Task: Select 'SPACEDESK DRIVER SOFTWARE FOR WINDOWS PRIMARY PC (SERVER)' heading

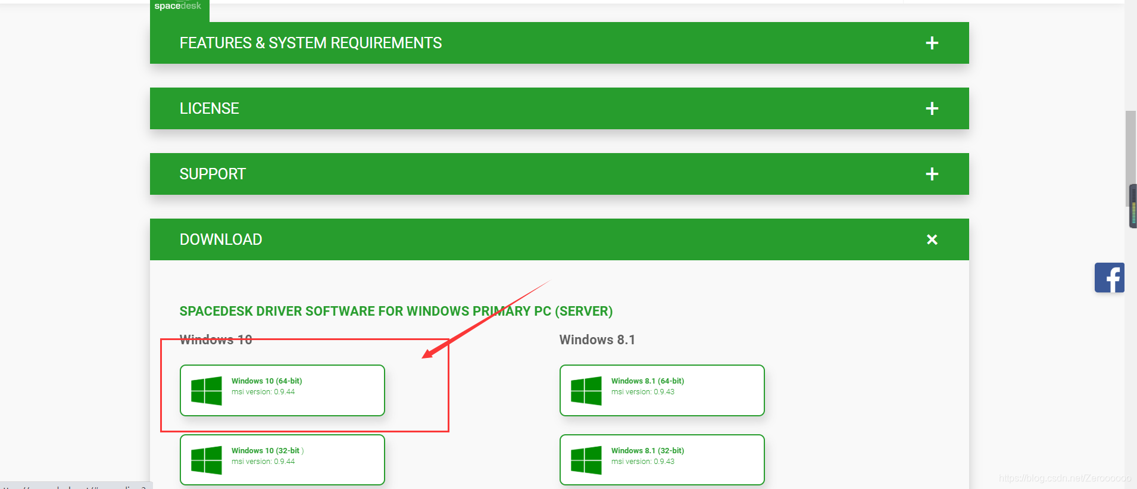Action: (396, 311)
